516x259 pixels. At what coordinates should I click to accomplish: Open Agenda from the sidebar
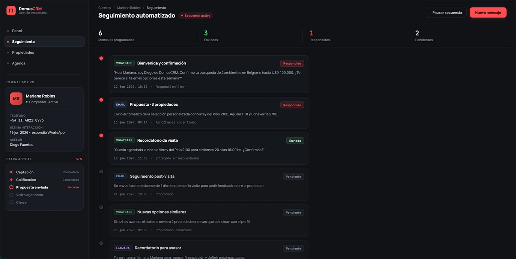[44, 63]
